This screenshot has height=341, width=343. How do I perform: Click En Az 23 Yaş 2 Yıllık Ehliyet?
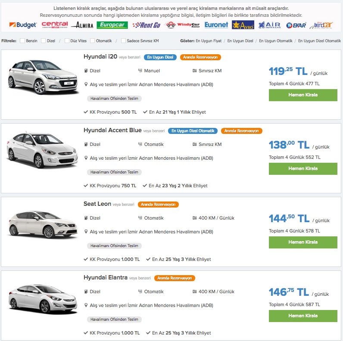pos(178,186)
